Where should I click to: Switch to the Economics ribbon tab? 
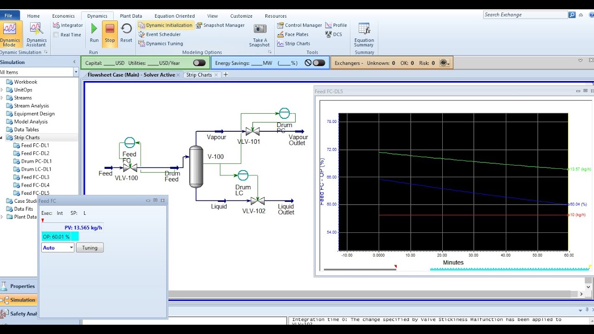point(64,16)
